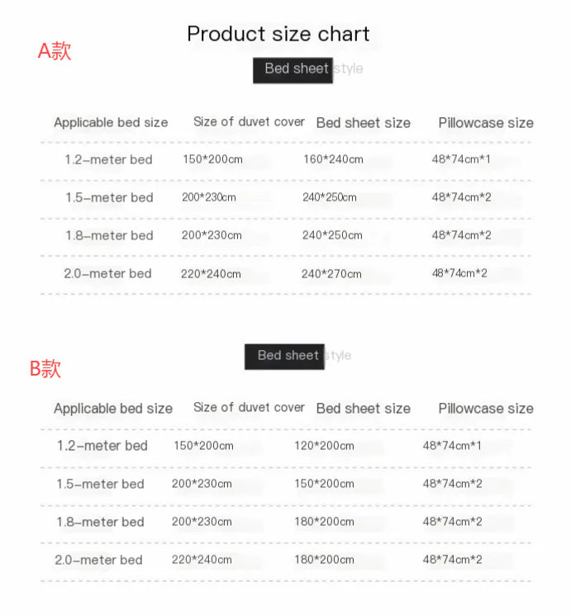Click Bed sheet size header in A款 table

click(x=363, y=123)
